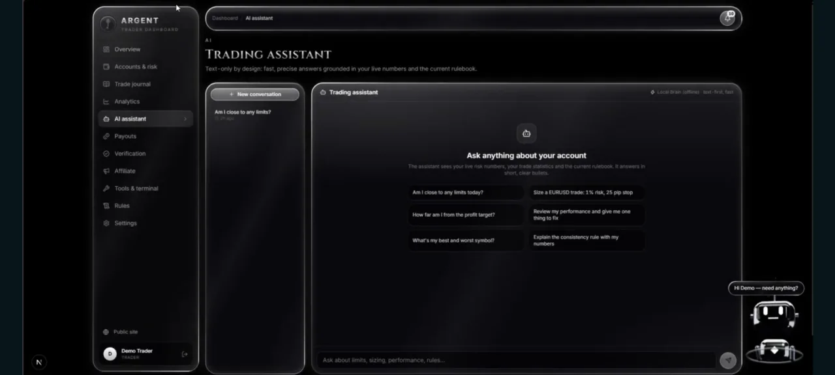Click the Verification checkmark icon

(x=106, y=154)
